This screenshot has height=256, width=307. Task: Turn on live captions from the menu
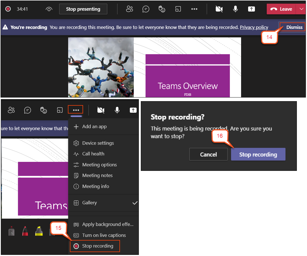tap(103, 235)
